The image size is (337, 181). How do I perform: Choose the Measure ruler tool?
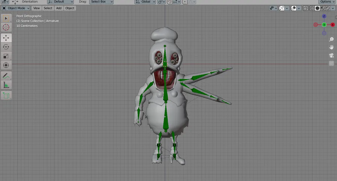coord(6,85)
